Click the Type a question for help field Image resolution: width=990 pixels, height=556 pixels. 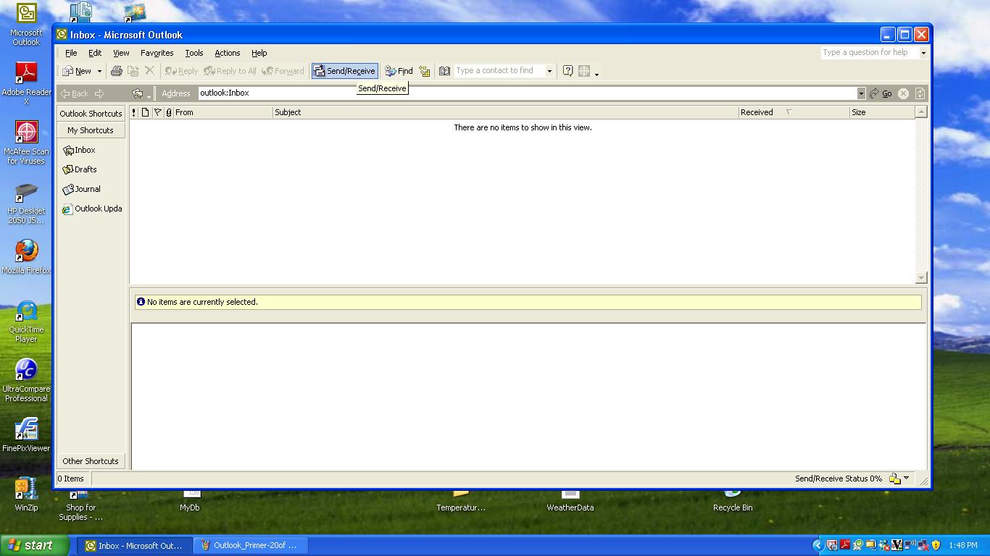point(869,53)
